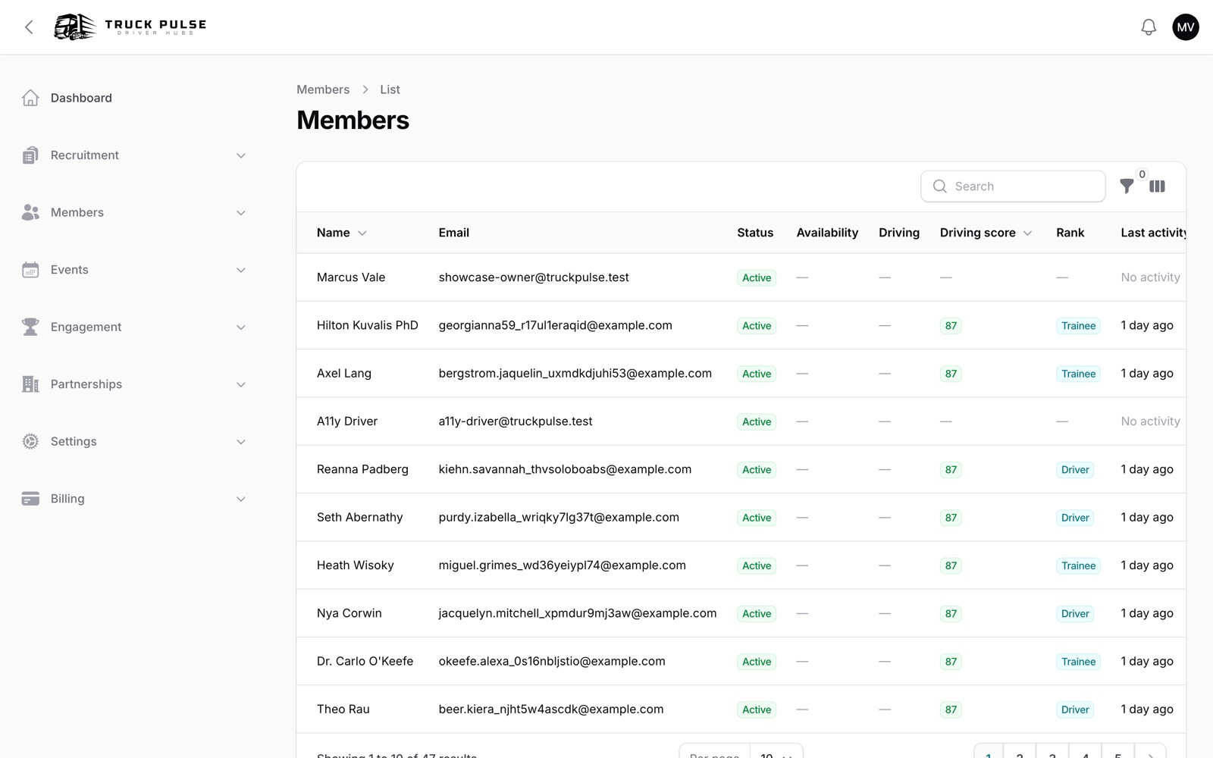Click the Settings gear icon
Image resolution: width=1213 pixels, height=758 pixels.
point(30,441)
